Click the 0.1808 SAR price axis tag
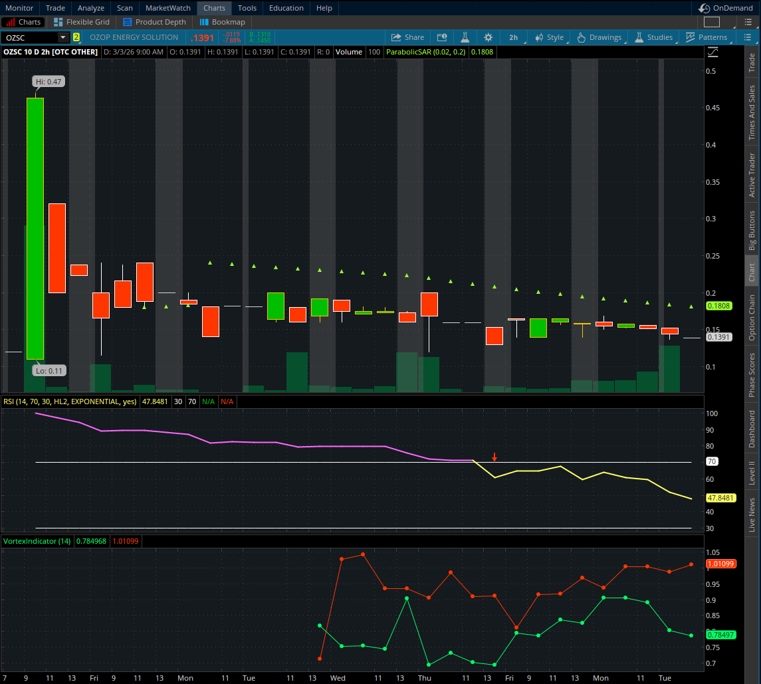761x684 pixels. (x=718, y=306)
